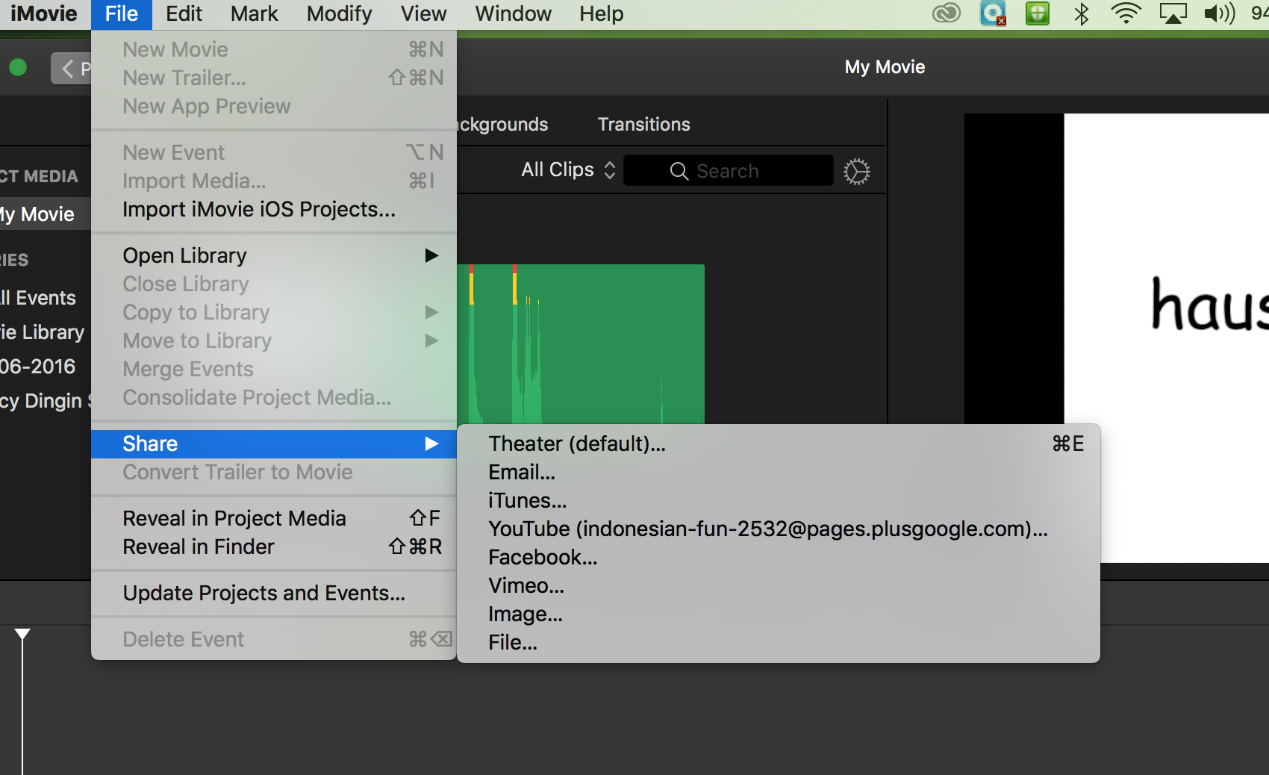The width and height of the screenshot is (1269, 775).
Task: Click the browser settings gear icon
Action: click(856, 172)
